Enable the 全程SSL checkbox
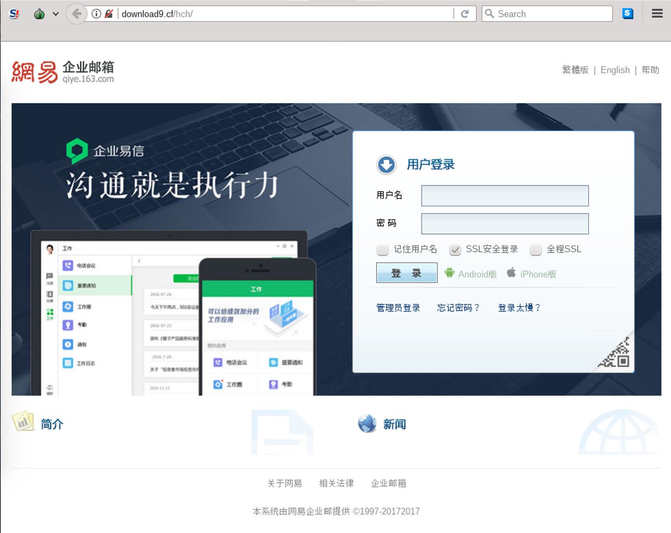 (536, 249)
